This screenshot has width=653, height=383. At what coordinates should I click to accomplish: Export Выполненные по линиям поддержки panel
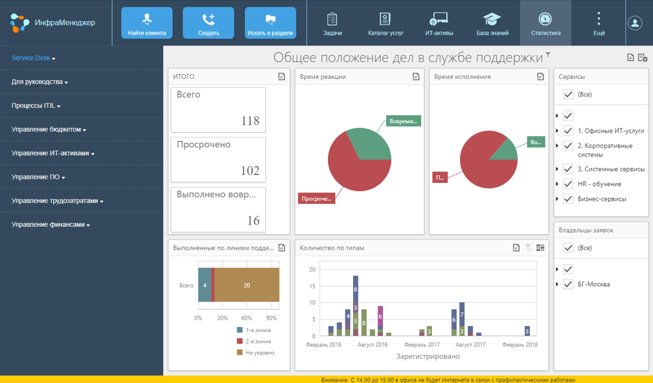(282, 248)
